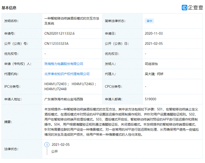Screen dimensions: 205x163
Task: Select the 公开(公告)日 value 2021-02-05
Action: tap(153, 44)
